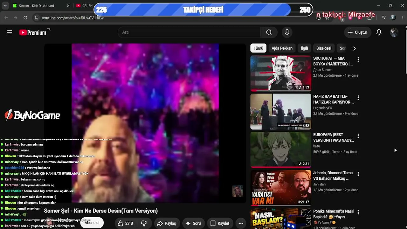This screenshot has height=229, width=407.
Task: Open options for Jahrein, Diamond Tema video
Action: [358, 174]
